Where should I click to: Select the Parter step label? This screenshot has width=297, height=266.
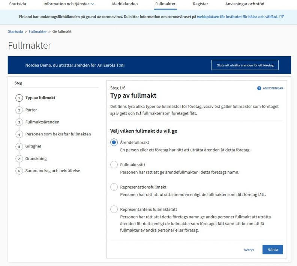point(31,110)
